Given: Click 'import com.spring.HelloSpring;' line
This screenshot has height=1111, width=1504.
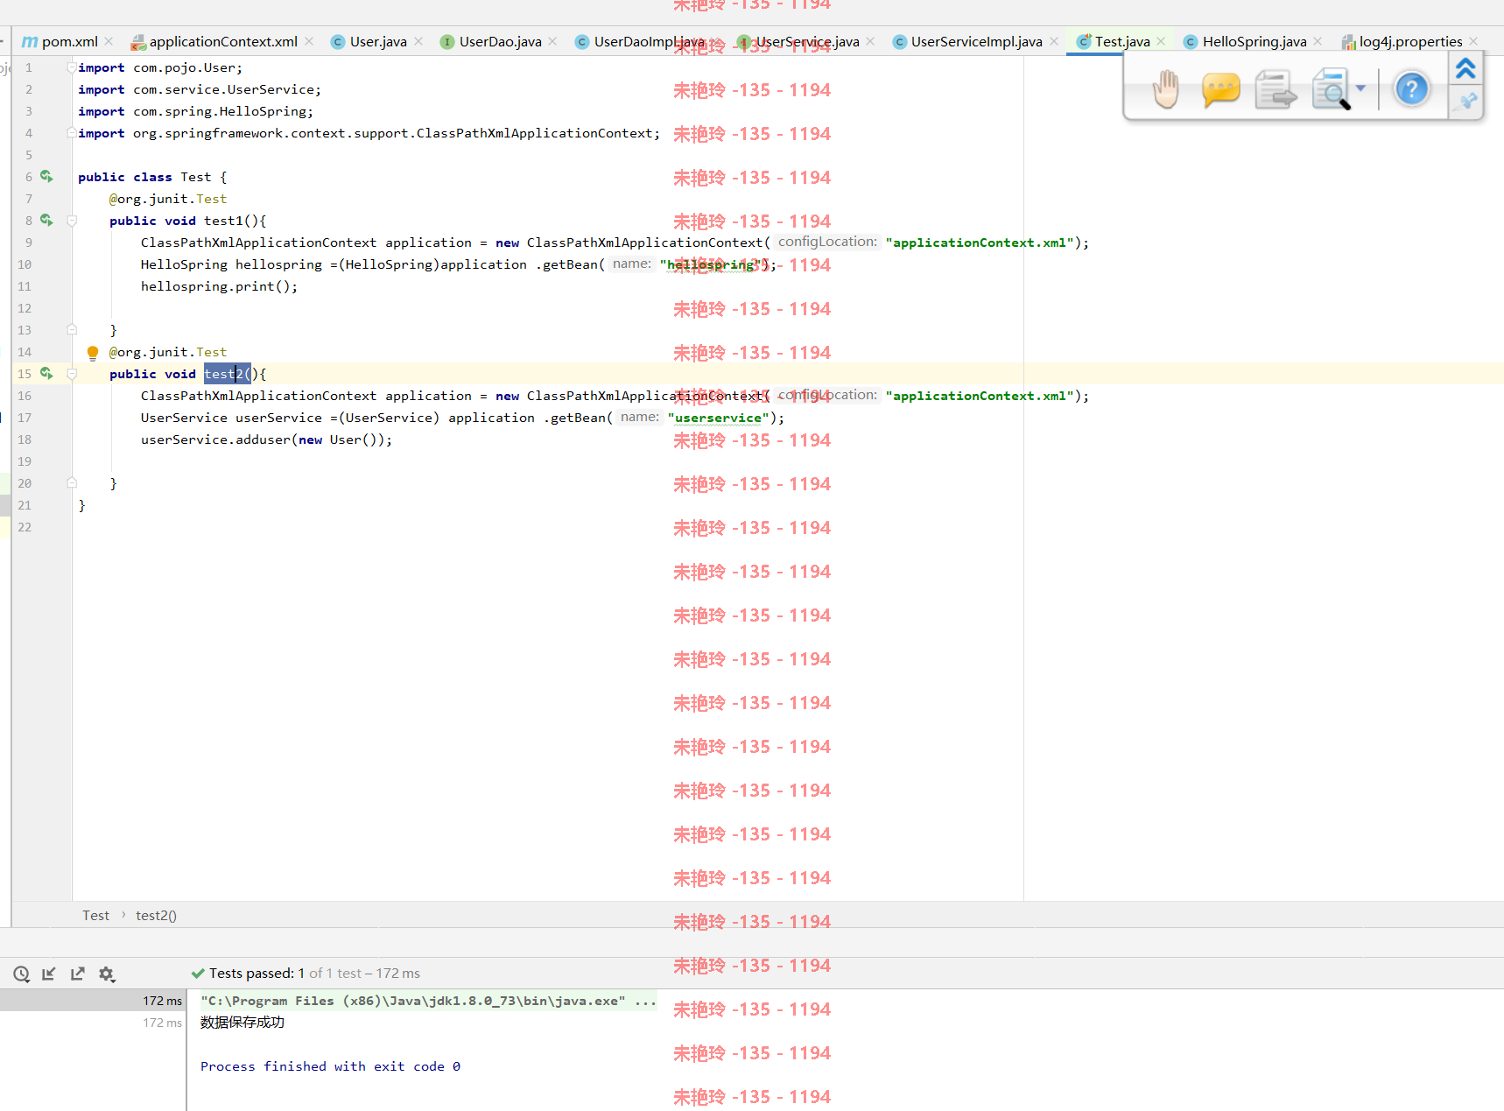Looking at the screenshot, I should click(195, 111).
